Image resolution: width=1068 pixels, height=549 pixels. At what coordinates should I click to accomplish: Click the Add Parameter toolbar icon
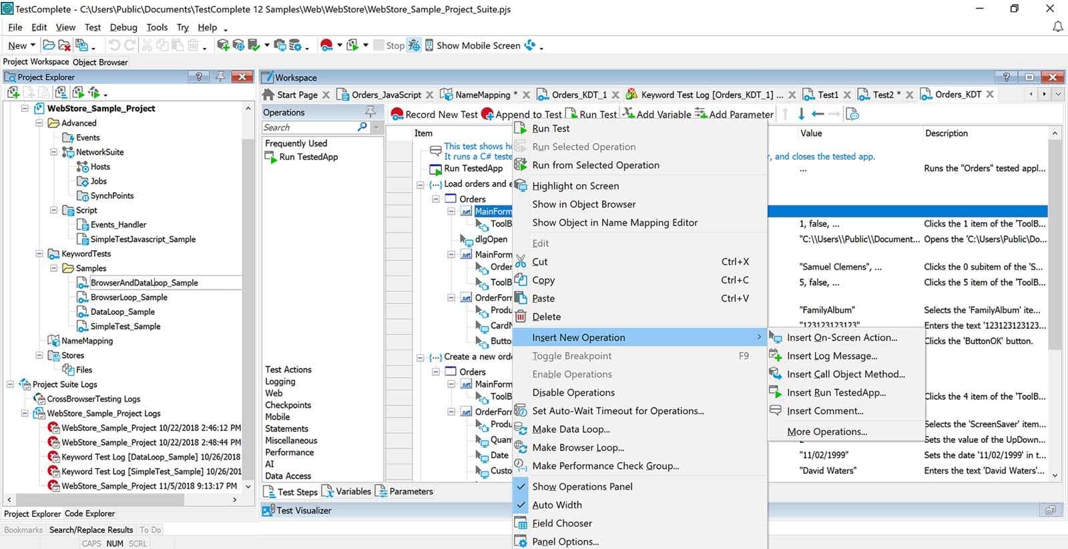coord(700,113)
